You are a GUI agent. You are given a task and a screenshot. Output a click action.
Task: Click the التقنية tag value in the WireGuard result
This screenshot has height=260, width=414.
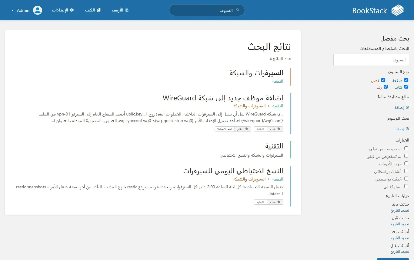(x=261, y=129)
